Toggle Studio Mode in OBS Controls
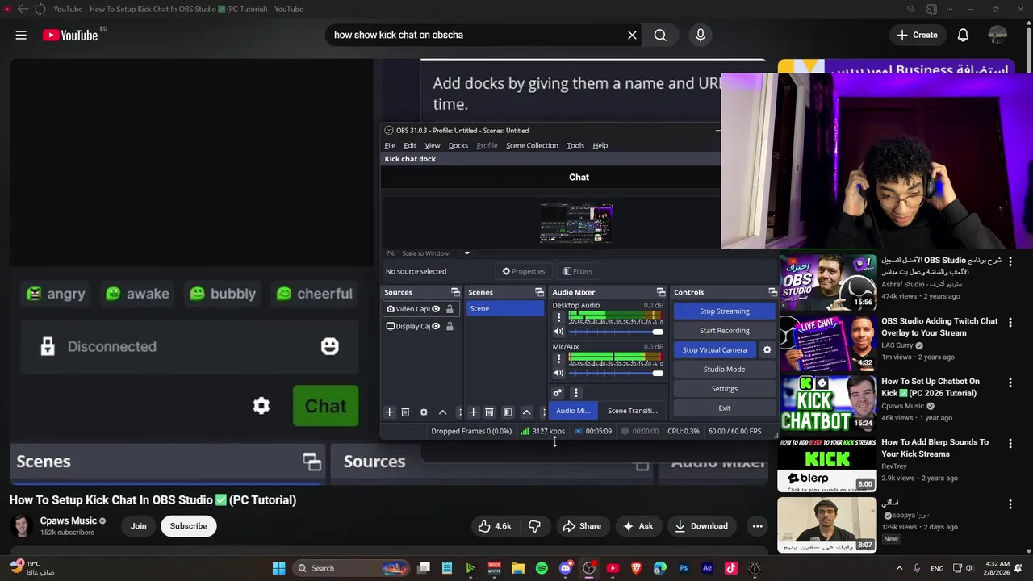 pyautogui.click(x=724, y=369)
